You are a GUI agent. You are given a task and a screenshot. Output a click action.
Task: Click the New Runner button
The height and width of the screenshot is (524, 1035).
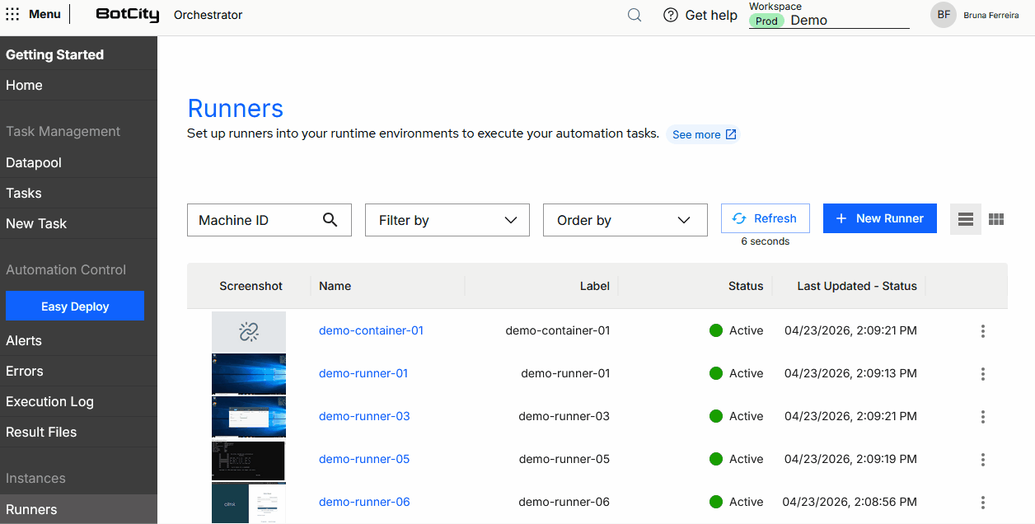[880, 218]
